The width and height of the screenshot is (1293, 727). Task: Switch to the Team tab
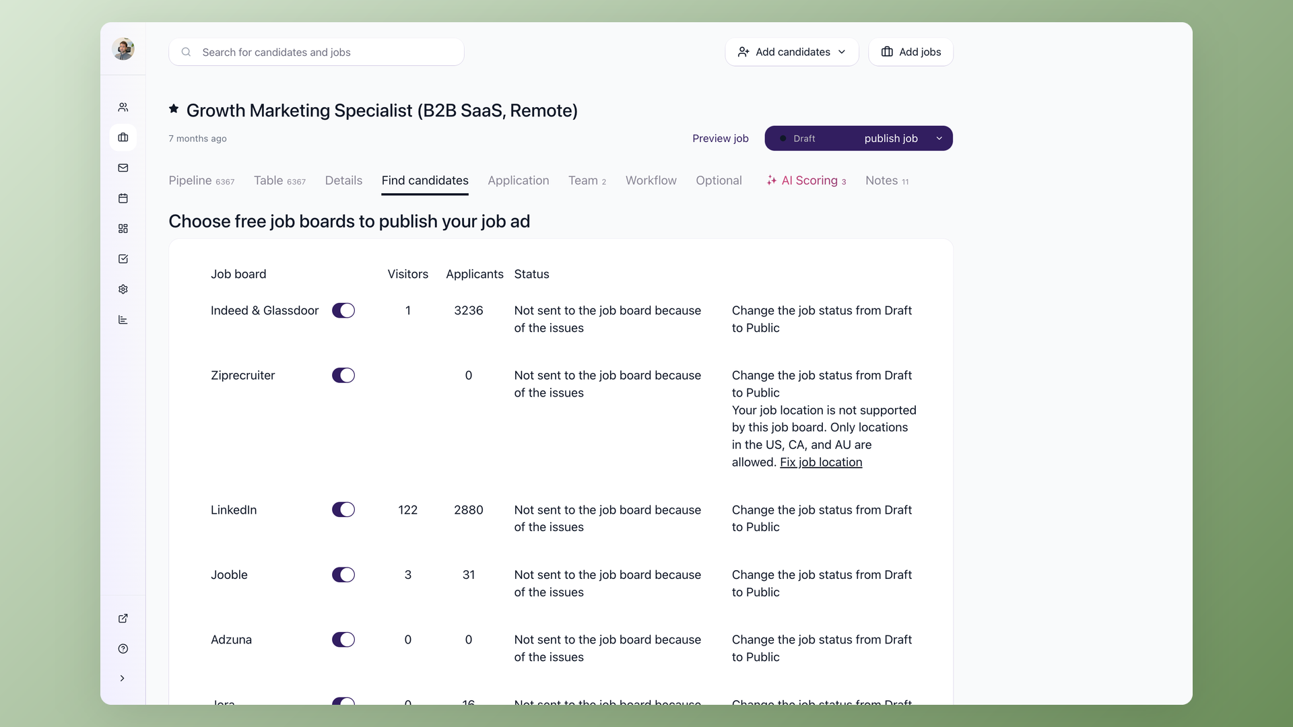pos(587,180)
